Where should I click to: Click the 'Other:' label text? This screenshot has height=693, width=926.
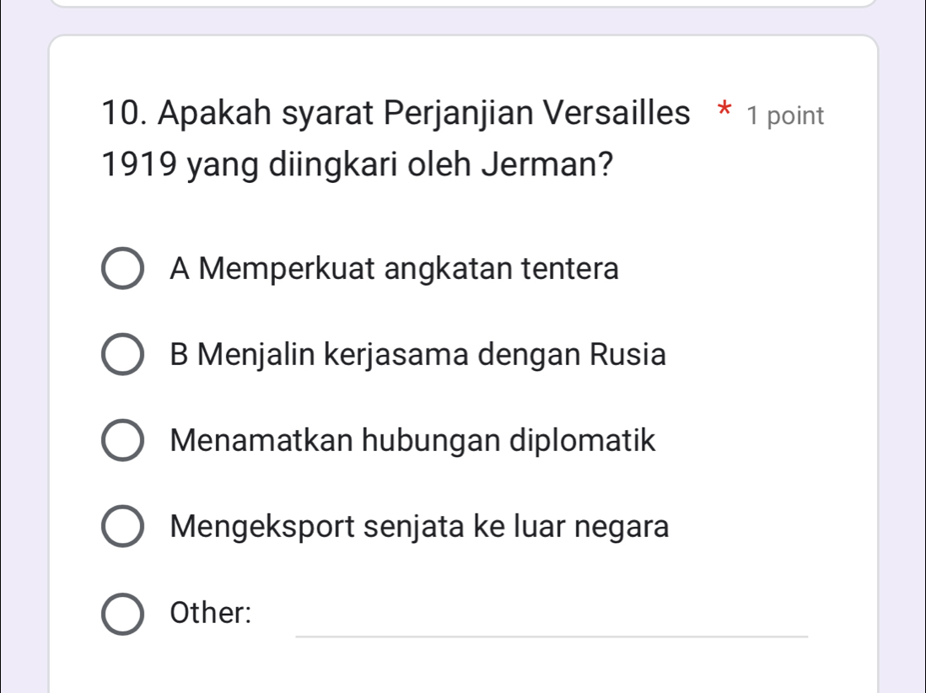(211, 614)
